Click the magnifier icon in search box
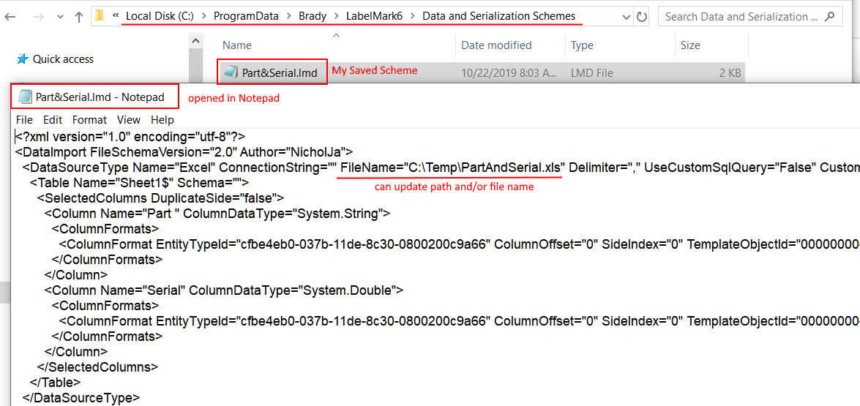Image resolution: width=860 pixels, height=406 pixels. coord(828,17)
